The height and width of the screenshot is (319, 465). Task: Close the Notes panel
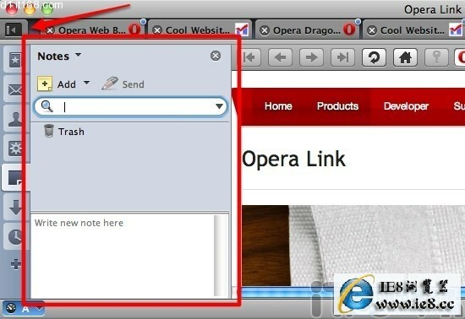tap(216, 56)
